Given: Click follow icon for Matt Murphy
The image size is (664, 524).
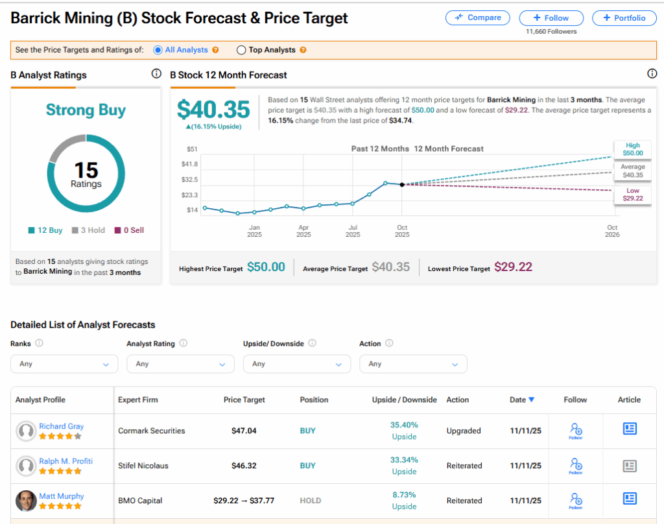Looking at the screenshot, I should (575, 500).
